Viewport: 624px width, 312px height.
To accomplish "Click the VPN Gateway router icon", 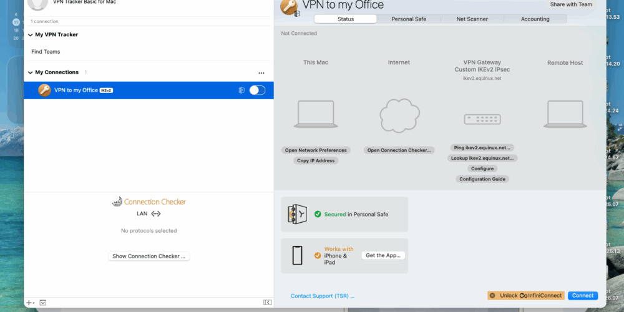I will point(482,119).
